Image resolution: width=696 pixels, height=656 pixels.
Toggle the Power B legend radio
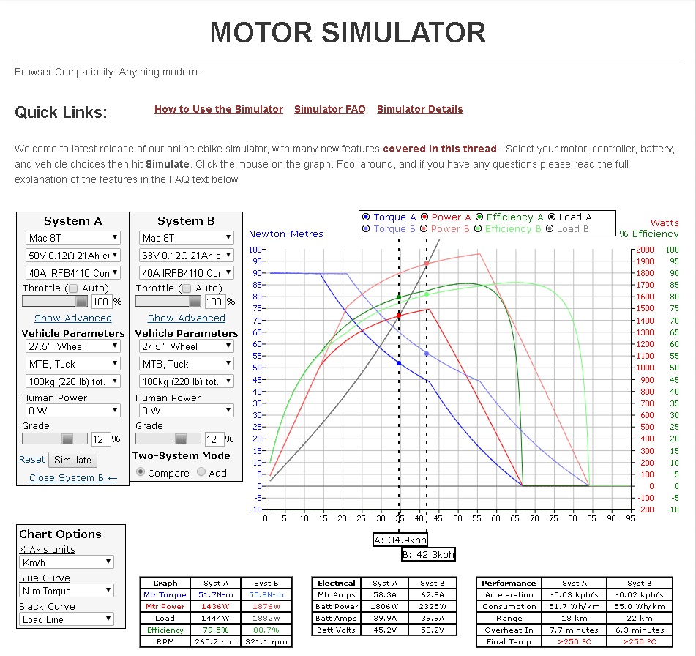click(x=424, y=228)
